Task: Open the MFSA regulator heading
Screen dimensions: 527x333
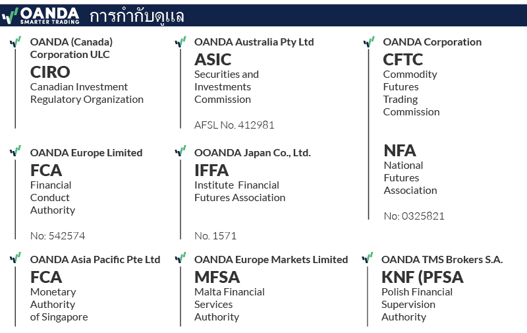Action: pyautogui.click(x=217, y=277)
